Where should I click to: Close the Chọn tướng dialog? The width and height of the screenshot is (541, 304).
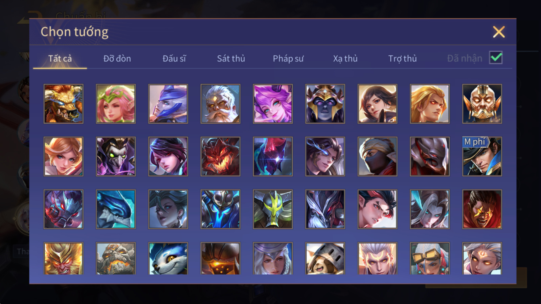click(x=499, y=32)
